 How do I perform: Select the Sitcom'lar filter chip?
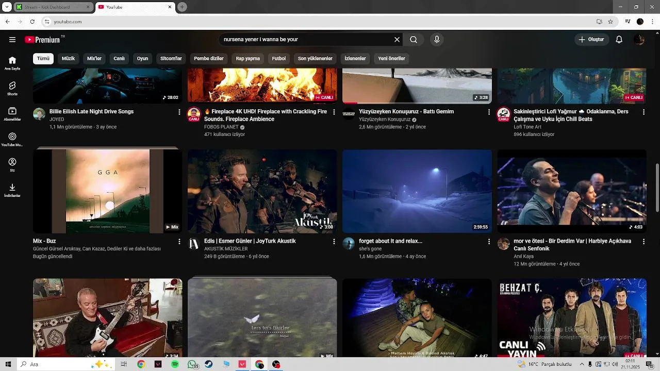(x=171, y=58)
